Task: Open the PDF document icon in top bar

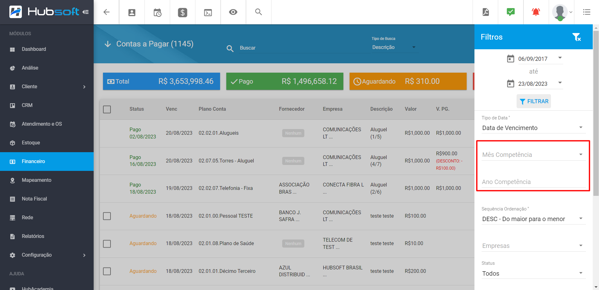Action: (x=486, y=12)
